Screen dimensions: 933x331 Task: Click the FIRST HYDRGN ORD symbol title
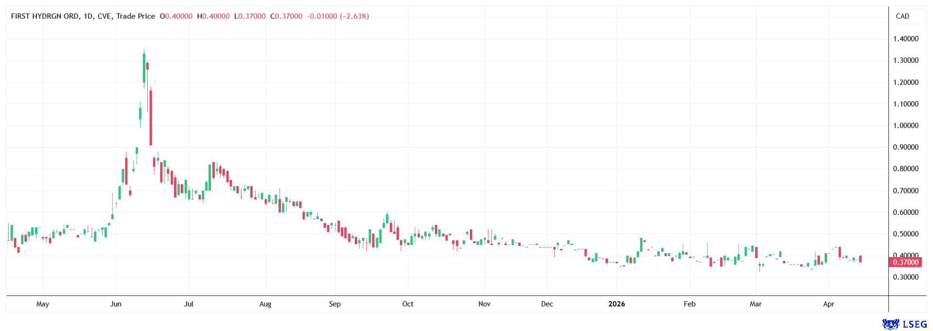point(45,16)
